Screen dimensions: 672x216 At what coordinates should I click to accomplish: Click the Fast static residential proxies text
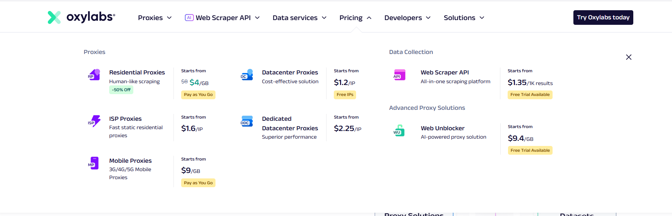136,131
